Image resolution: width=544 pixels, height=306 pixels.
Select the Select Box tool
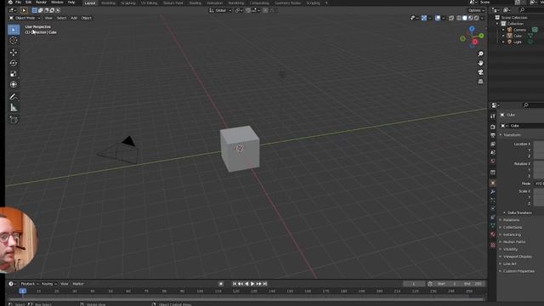click(14, 30)
